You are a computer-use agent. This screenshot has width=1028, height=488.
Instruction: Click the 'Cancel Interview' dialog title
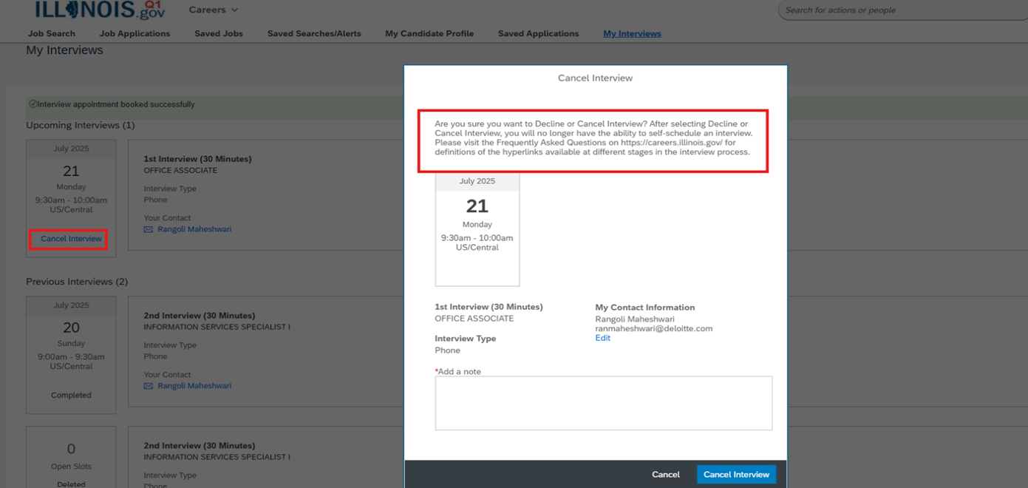click(x=595, y=78)
